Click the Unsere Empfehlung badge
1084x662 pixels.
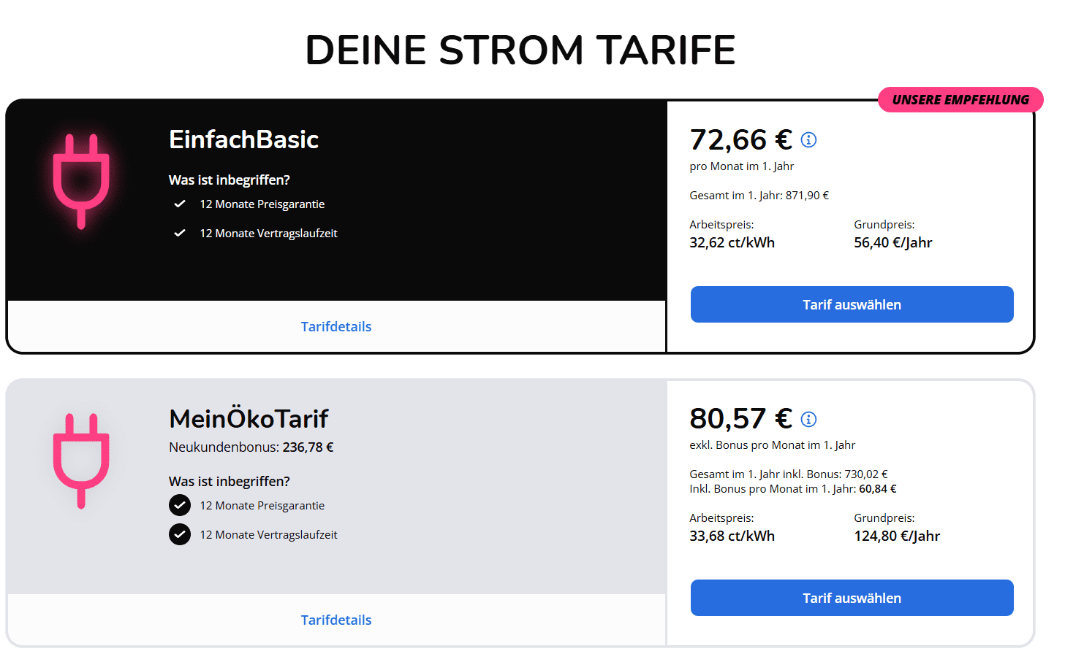tap(960, 100)
